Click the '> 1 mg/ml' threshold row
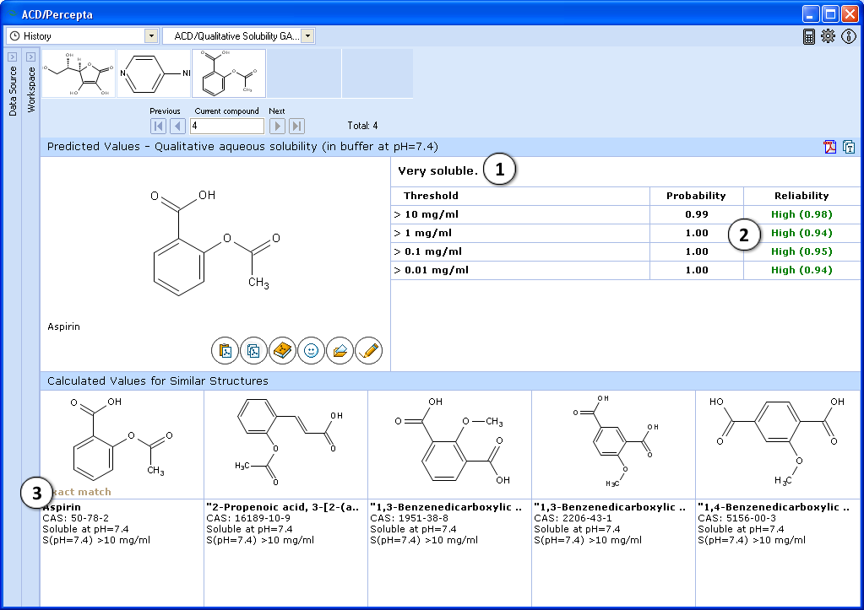This screenshot has height=610, width=864. [x=626, y=234]
